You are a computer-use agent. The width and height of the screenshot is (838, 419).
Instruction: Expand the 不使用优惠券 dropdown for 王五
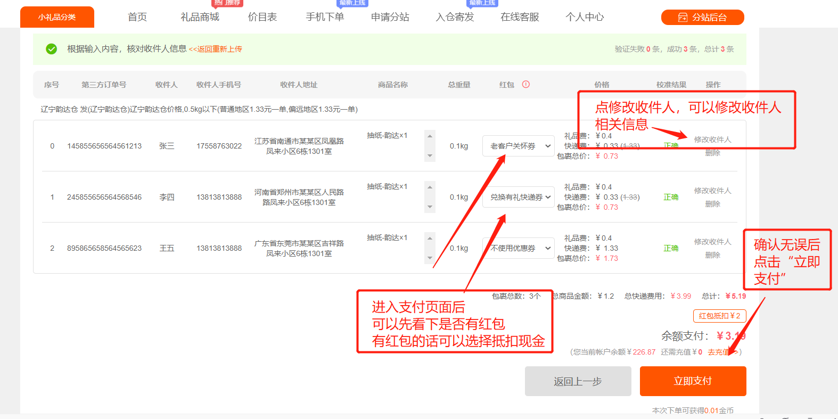[x=519, y=248]
